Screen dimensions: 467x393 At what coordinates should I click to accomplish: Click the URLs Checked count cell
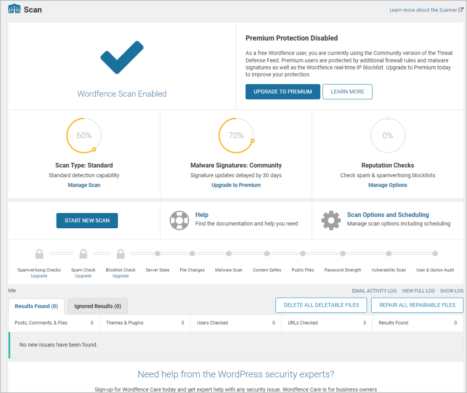(x=327, y=323)
